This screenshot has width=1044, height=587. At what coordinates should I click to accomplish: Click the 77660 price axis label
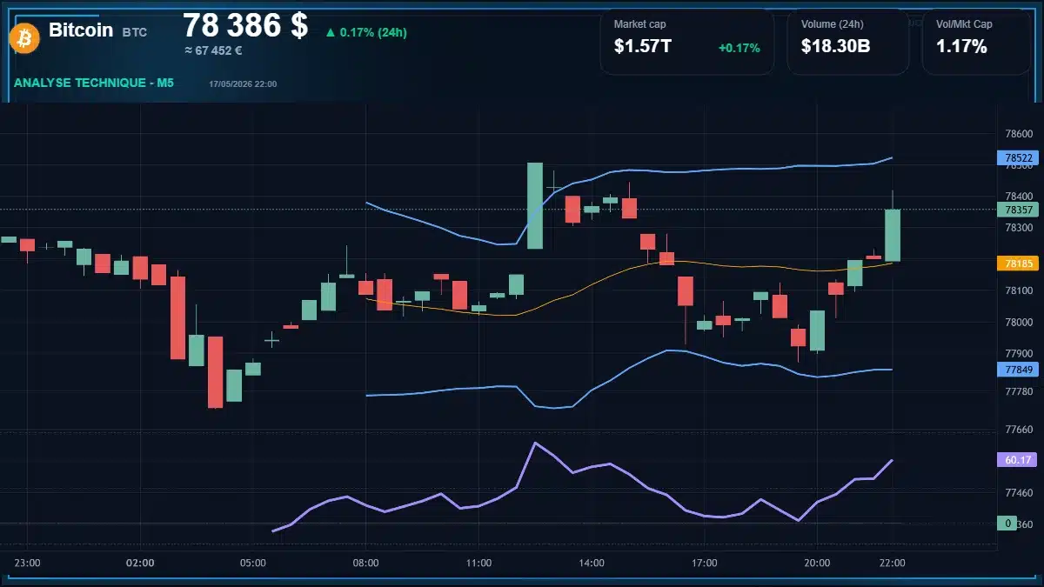pyautogui.click(x=1018, y=430)
